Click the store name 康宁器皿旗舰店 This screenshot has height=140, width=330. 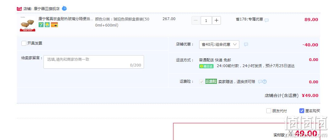(x=47, y=9)
